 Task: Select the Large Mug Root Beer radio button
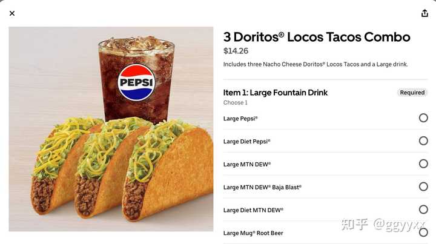click(423, 232)
